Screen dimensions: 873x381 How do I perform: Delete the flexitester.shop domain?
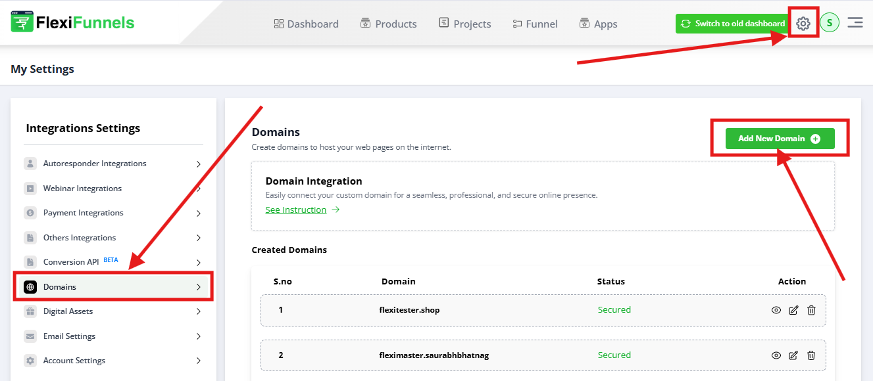pos(811,310)
